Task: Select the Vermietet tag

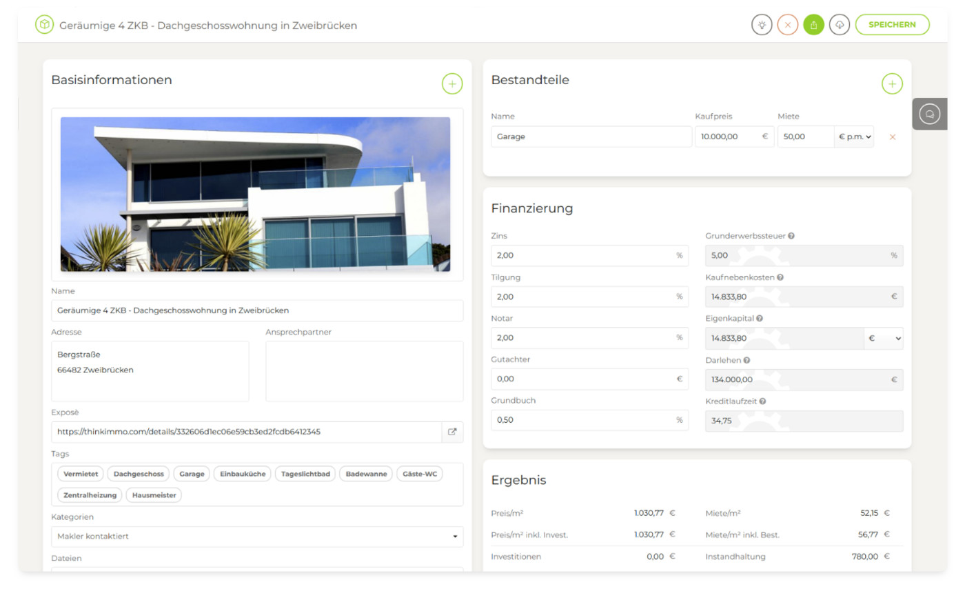Action: (81, 474)
